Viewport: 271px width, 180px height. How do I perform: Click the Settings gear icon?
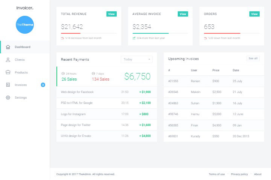click(x=8, y=97)
